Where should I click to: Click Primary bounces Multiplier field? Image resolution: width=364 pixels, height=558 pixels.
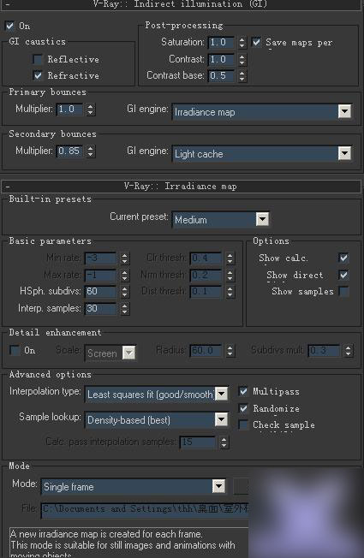70,110
